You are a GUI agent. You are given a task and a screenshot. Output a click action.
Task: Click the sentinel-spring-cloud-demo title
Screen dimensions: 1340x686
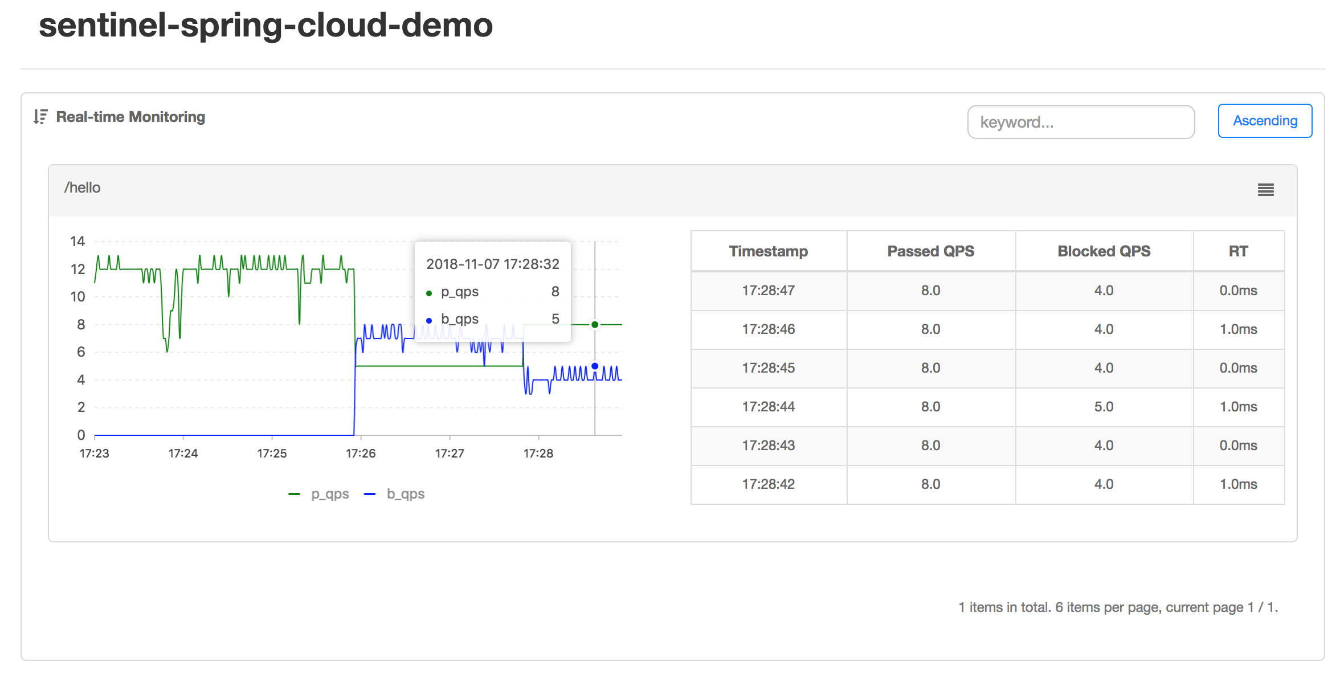coord(265,25)
